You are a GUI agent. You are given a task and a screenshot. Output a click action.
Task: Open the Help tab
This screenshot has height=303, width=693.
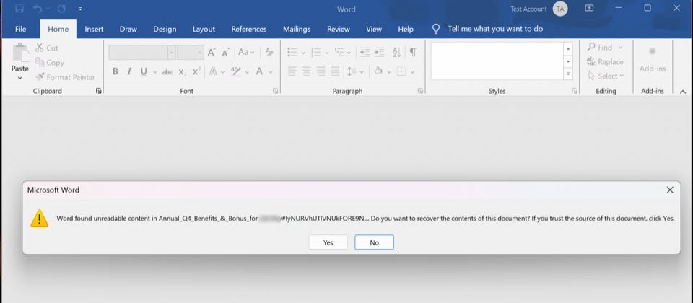[x=406, y=29]
